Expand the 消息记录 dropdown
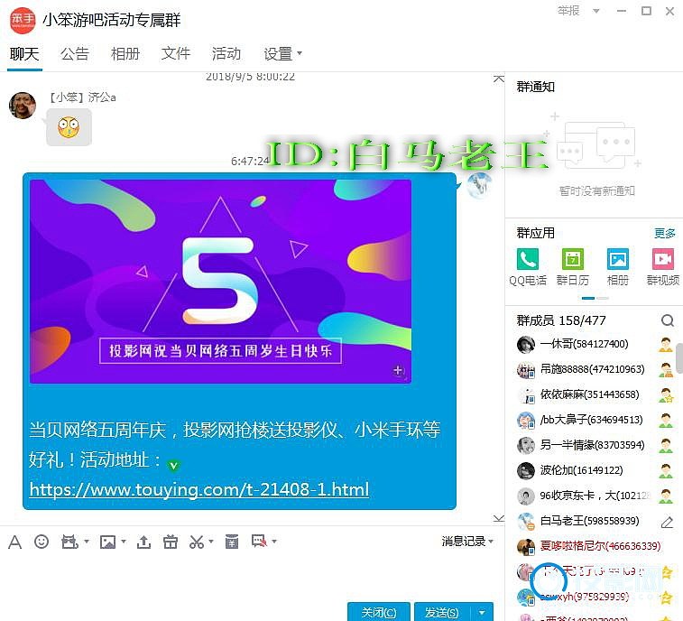683x621 pixels. (x=467, y=542)
